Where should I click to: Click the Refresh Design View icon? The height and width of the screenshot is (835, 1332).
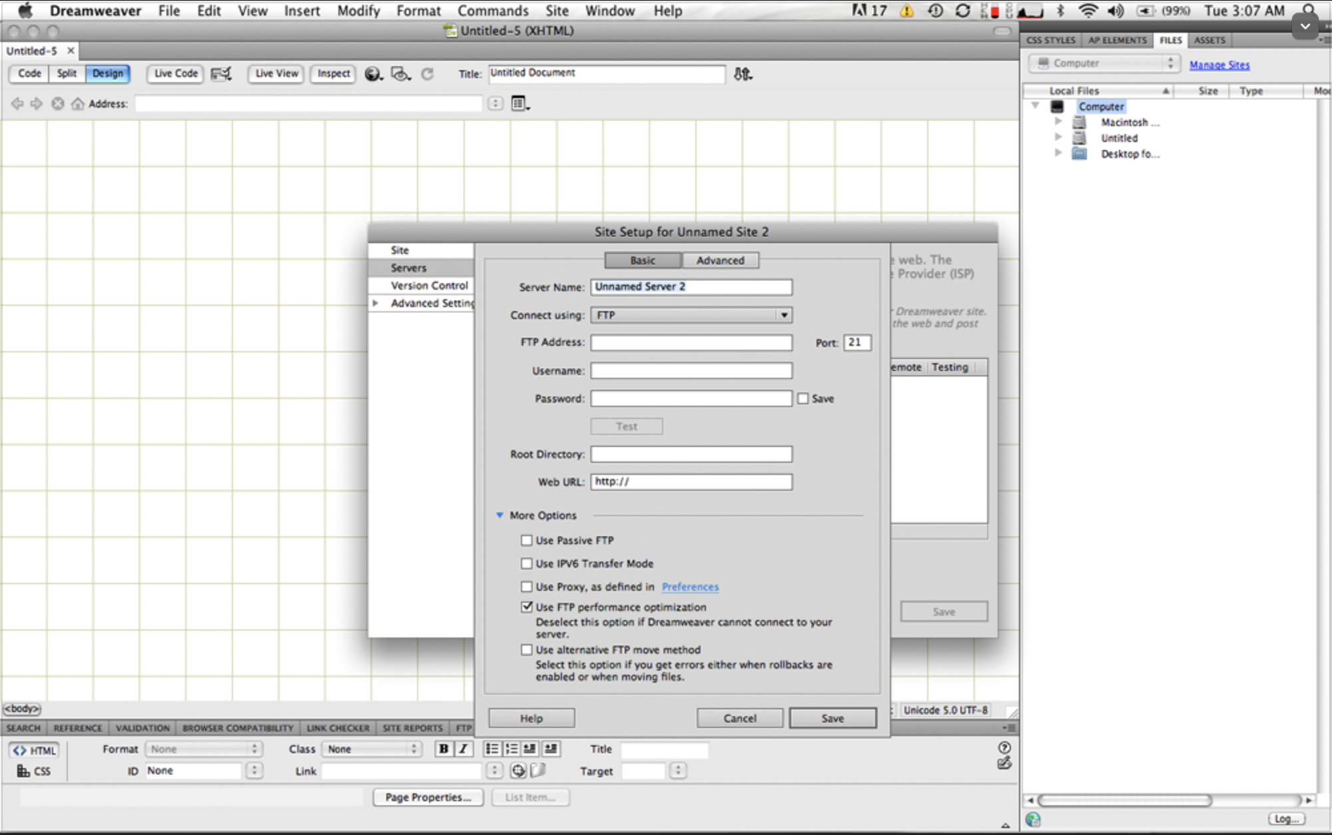point(428,74)
